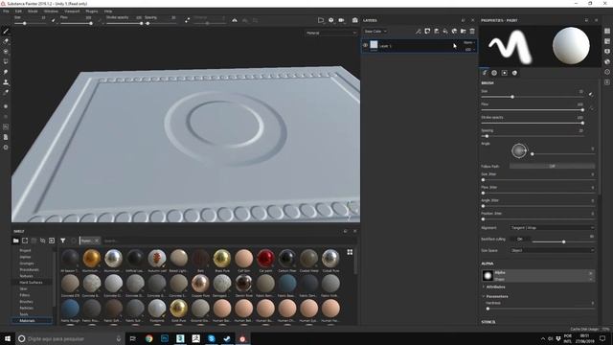Click the camera icon in top toolbar
This screenshot has width=613, height=345.
341,20
